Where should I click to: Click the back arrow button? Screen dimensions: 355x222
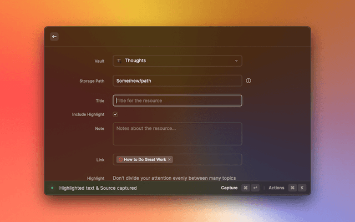[54, 37]
